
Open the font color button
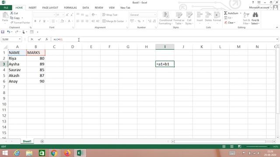click(69, 21)
